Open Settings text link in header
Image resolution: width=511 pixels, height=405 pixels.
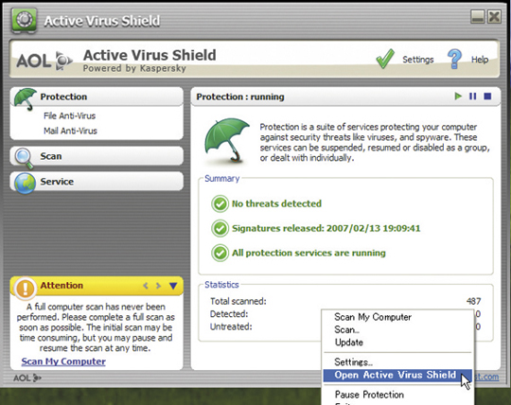point(418,60)
